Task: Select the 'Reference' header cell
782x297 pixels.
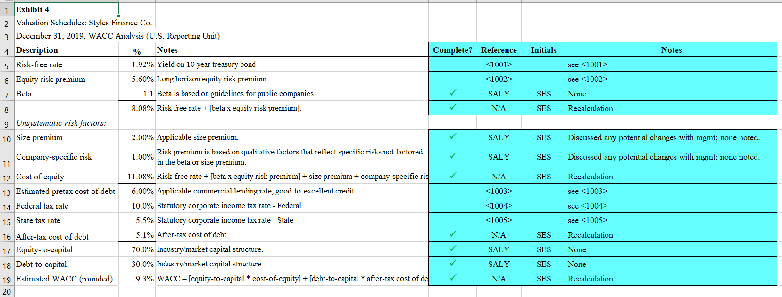Action: point(499,50)
